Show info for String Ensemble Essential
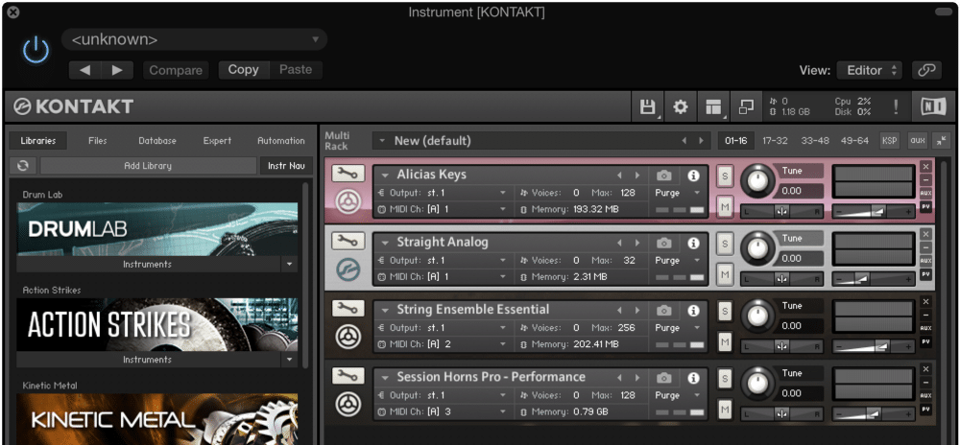This screenshot has height=445, width=960. pos(693,311)
